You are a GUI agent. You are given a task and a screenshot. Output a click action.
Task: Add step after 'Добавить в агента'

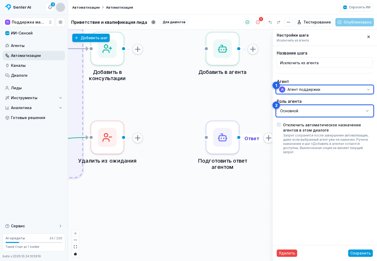click(253, 49)
